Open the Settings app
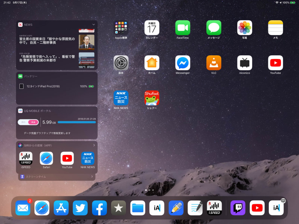 pos(120,62)
